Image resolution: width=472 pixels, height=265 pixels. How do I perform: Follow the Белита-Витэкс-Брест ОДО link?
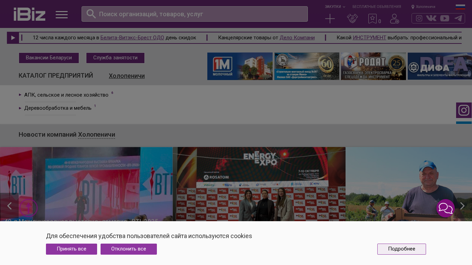click(132, 38)
